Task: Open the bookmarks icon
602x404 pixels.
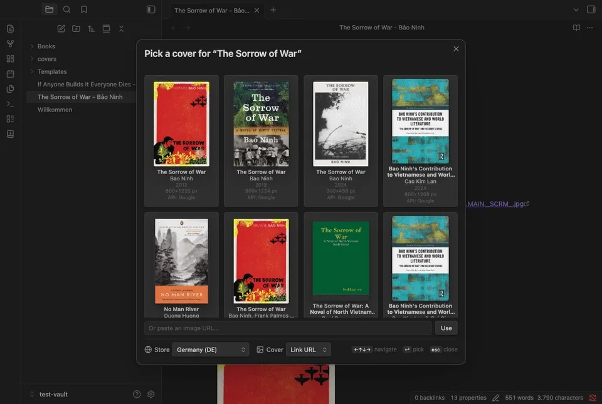Action: tap(84, 9)
